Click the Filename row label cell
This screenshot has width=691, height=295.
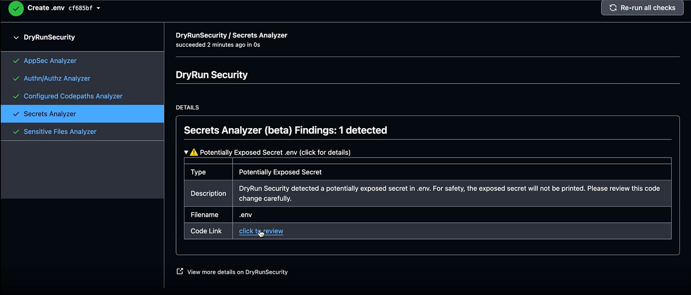[208, 215]
